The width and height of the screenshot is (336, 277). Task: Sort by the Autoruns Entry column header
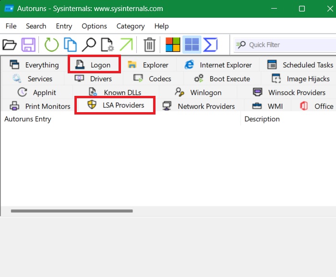120,119
